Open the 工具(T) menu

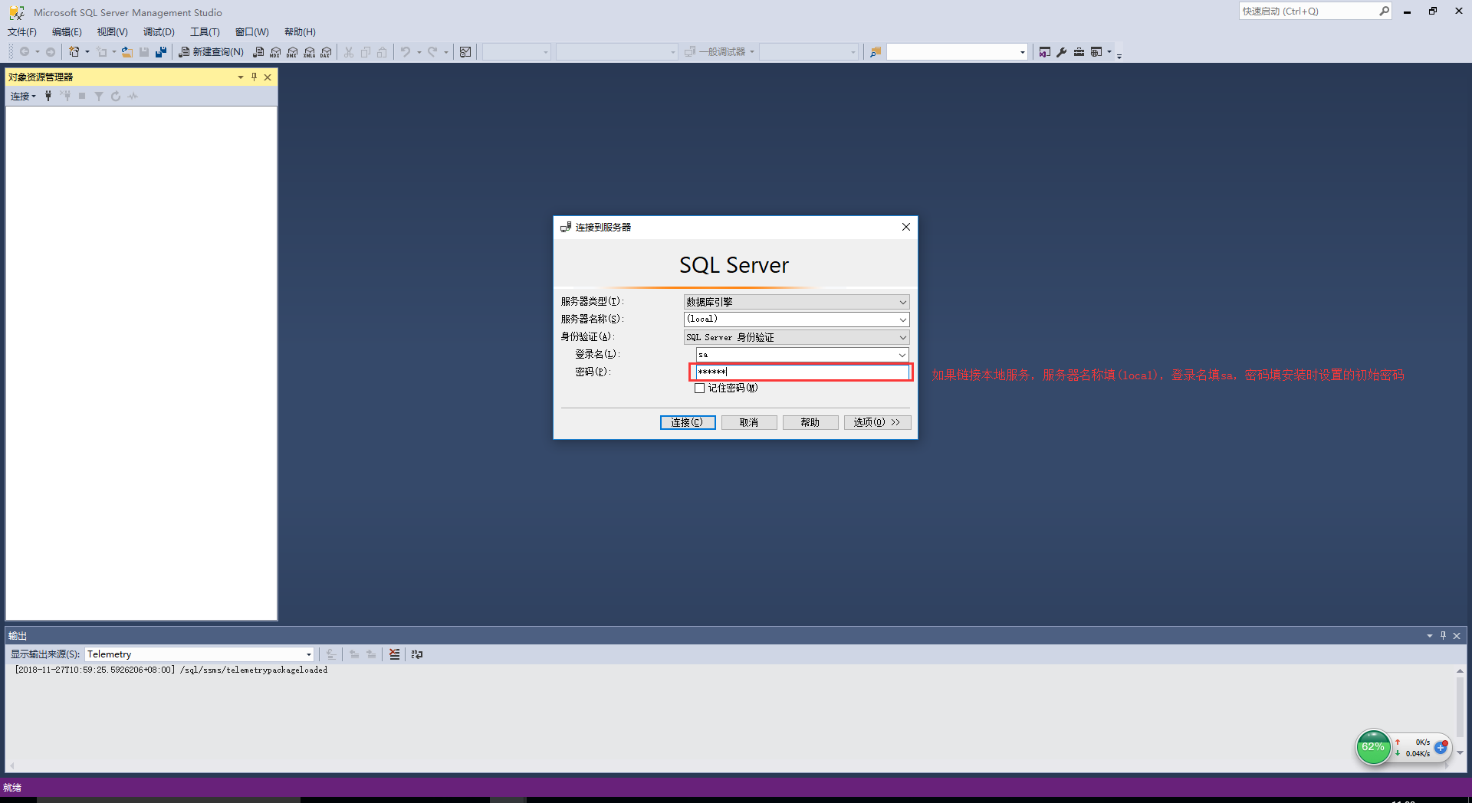(205, 32)
